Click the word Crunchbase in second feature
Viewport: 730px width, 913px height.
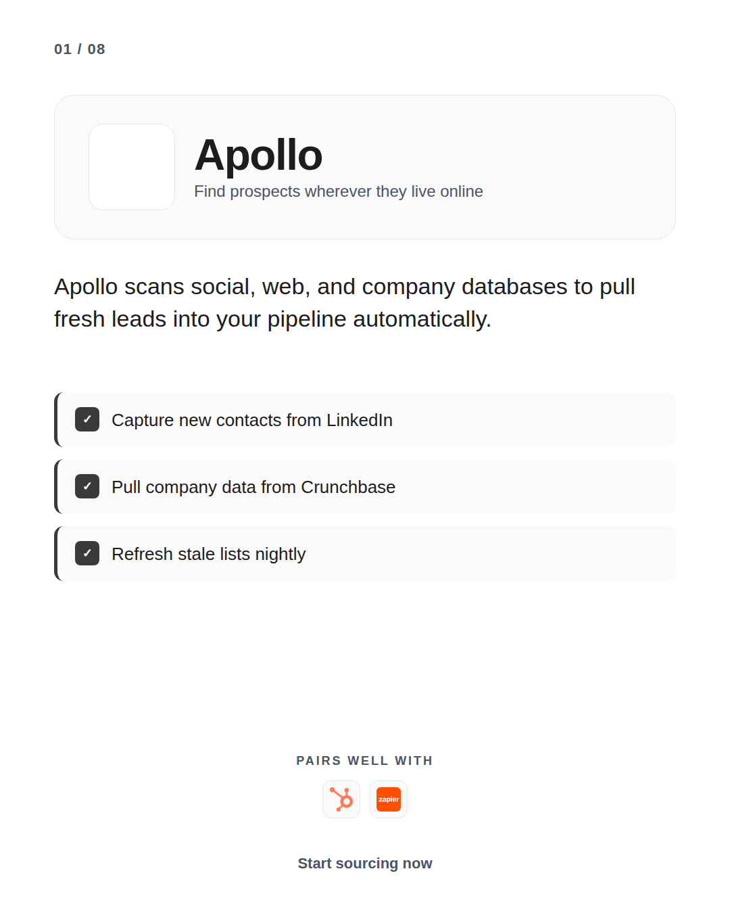click(x=348, y=487)
